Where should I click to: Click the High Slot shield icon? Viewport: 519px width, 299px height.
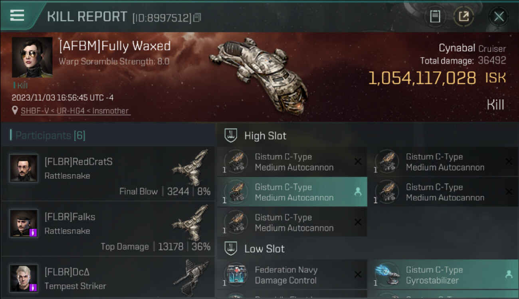coord(231,136)
